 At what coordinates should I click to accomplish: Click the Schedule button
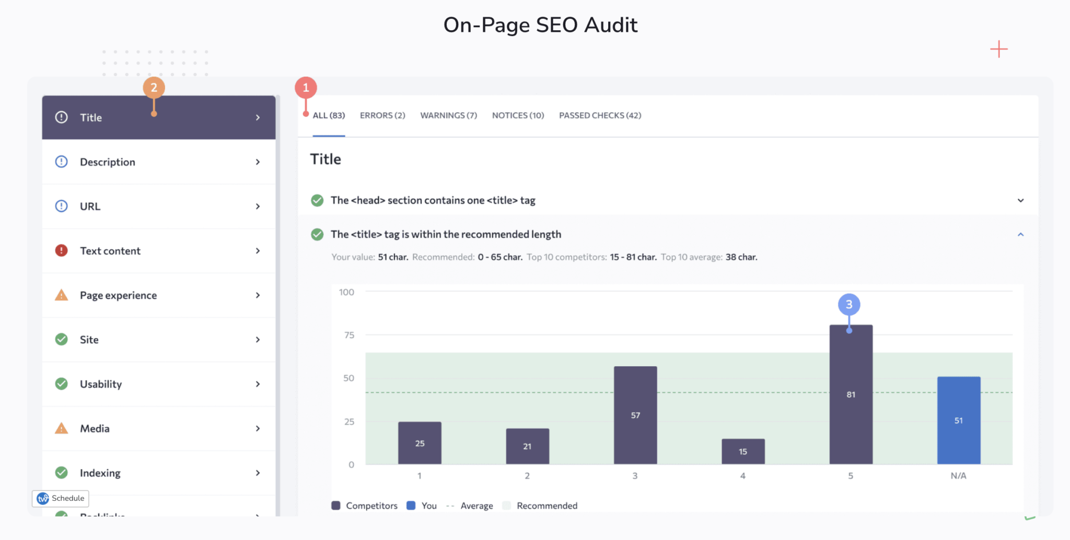[61, 498]
